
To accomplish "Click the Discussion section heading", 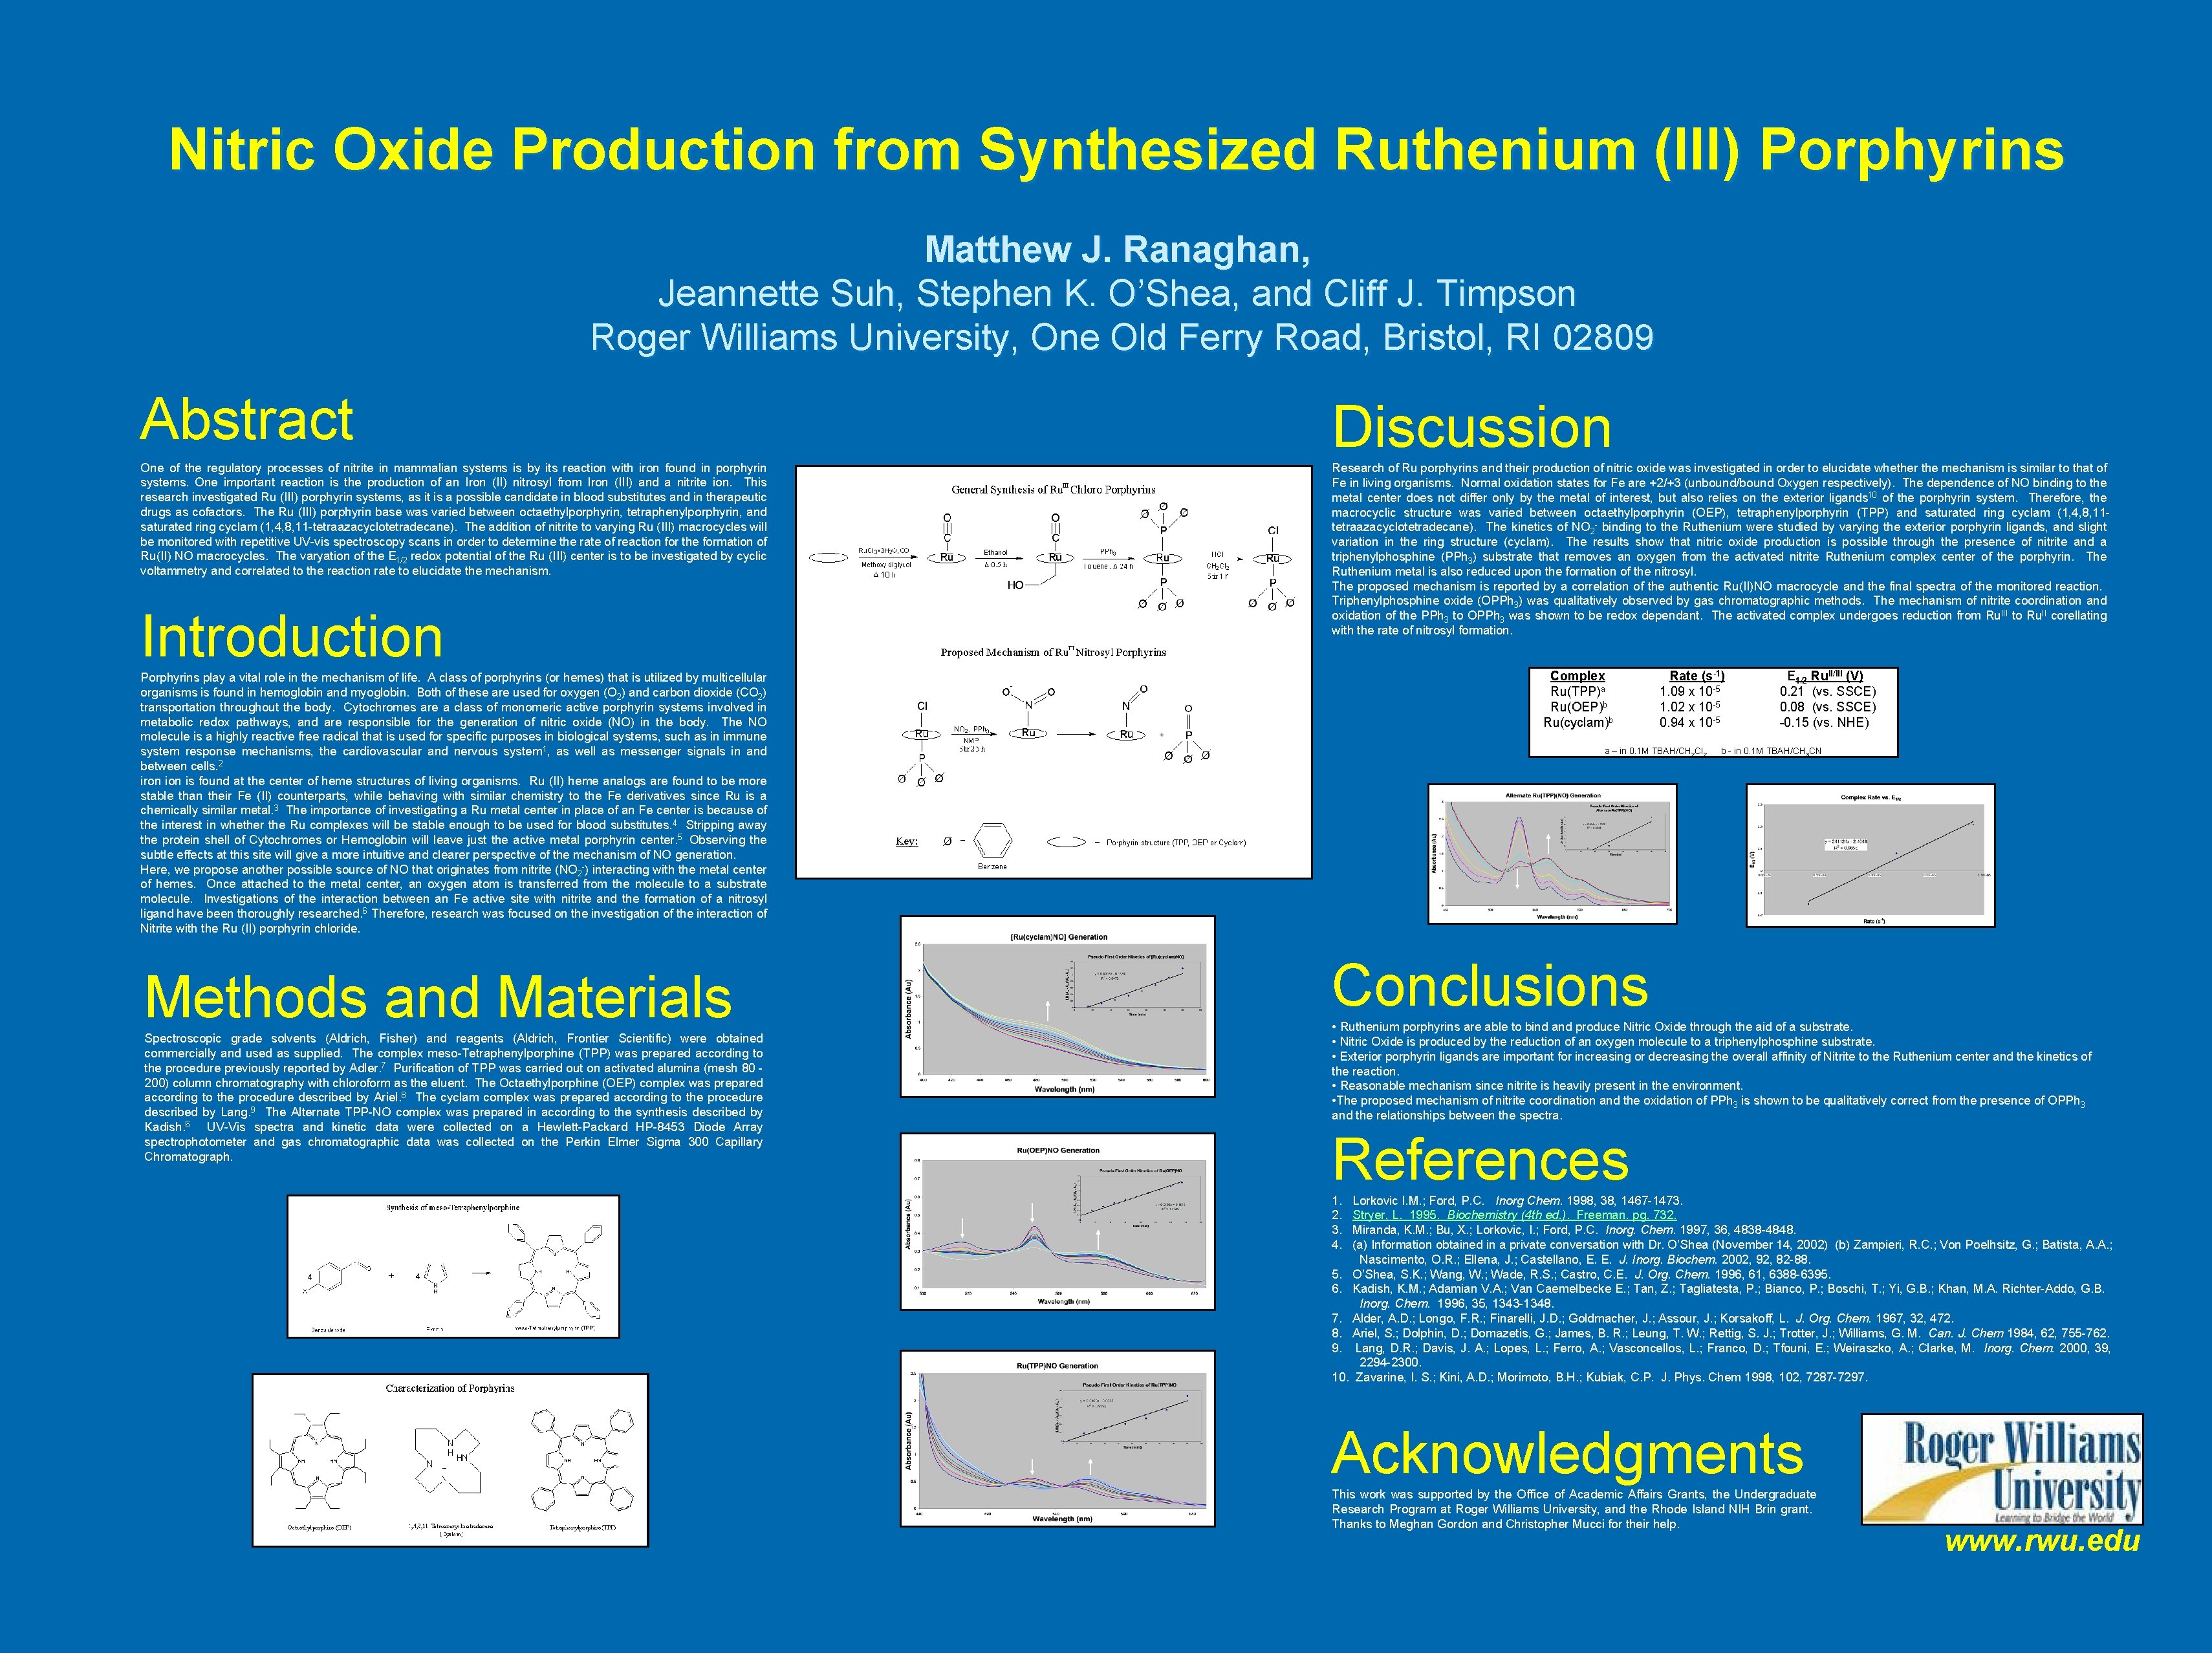I will click(x=1472, y=427).
